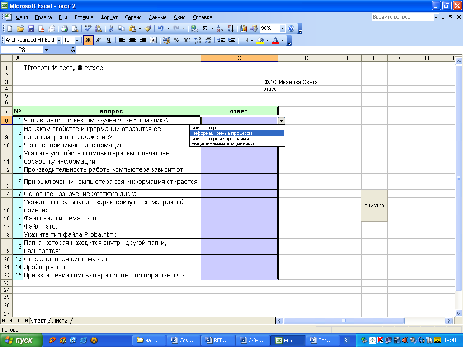Viewport: 463px width, 347px height.
Task: Open the zoom percentage dropdown
Action: (283, 28)
